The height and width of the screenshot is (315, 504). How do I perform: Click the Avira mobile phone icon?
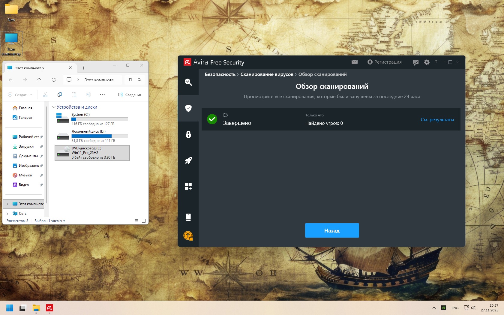pyautogui.click(x=188, y=217)
